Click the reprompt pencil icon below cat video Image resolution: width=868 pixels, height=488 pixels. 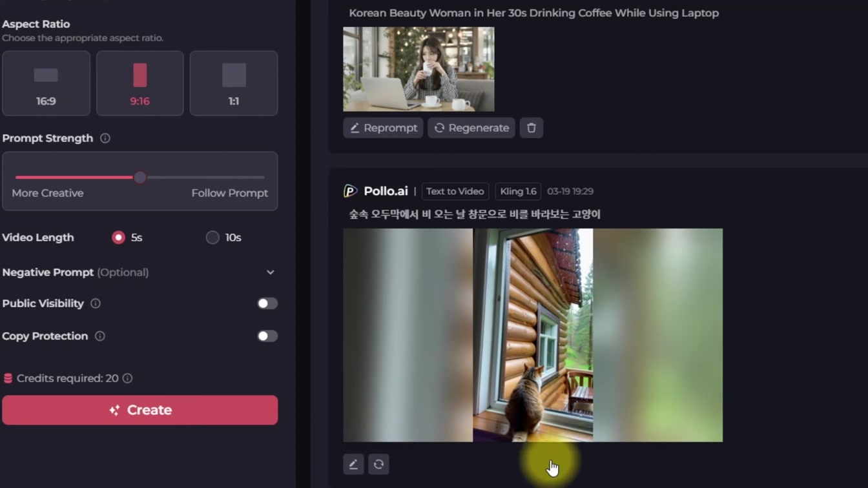(353, 464)
